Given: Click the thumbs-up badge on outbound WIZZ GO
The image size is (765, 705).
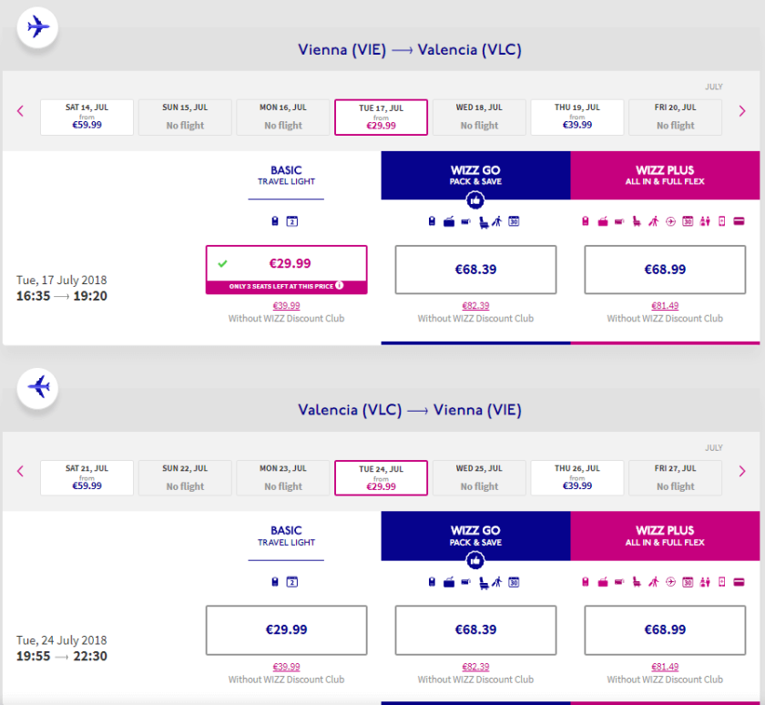Looking at the screenshot, I should click(475, 200).
